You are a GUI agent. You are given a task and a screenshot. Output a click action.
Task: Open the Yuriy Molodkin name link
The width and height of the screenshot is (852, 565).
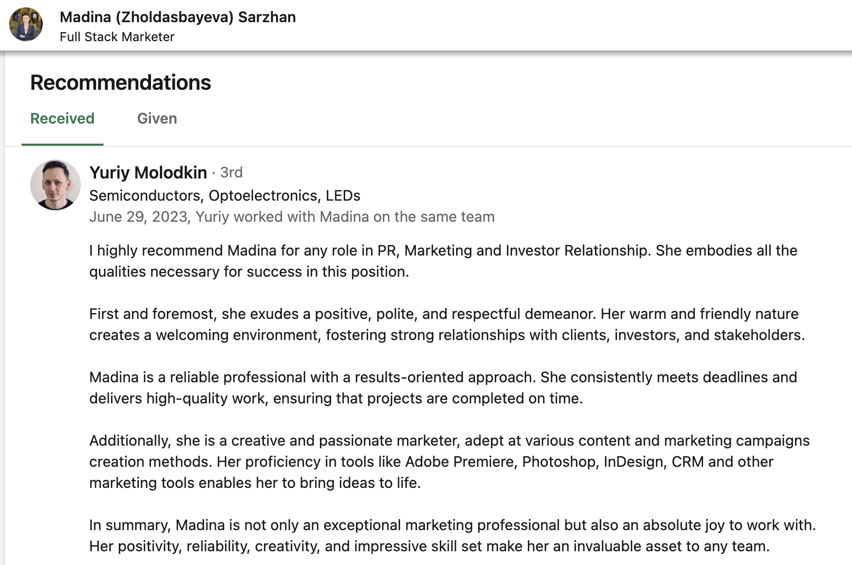[148, 173]
